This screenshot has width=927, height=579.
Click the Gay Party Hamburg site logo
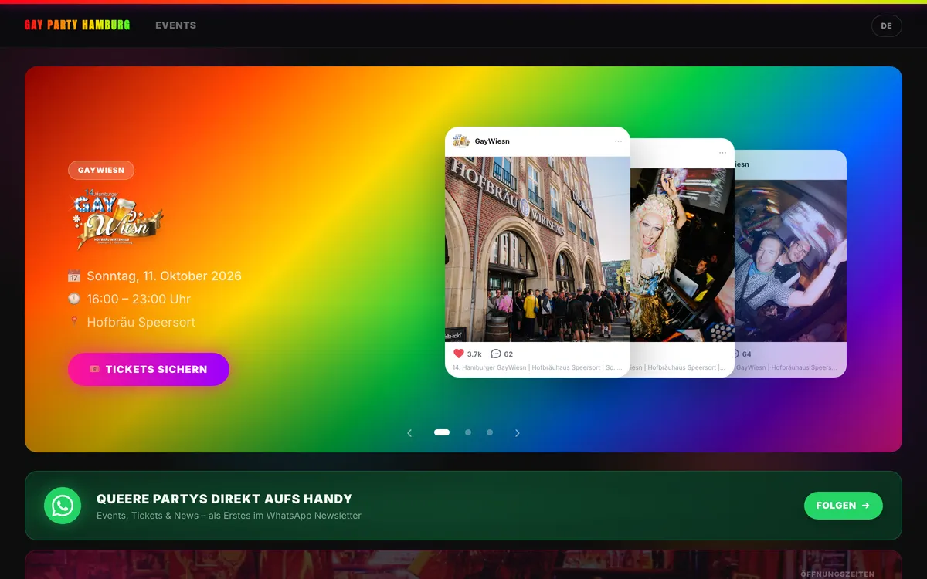click(77, 25)
